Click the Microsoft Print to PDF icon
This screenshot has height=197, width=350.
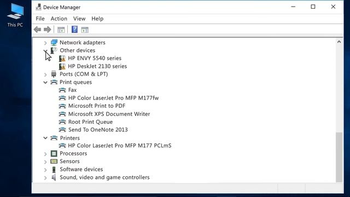coord(62,106)
